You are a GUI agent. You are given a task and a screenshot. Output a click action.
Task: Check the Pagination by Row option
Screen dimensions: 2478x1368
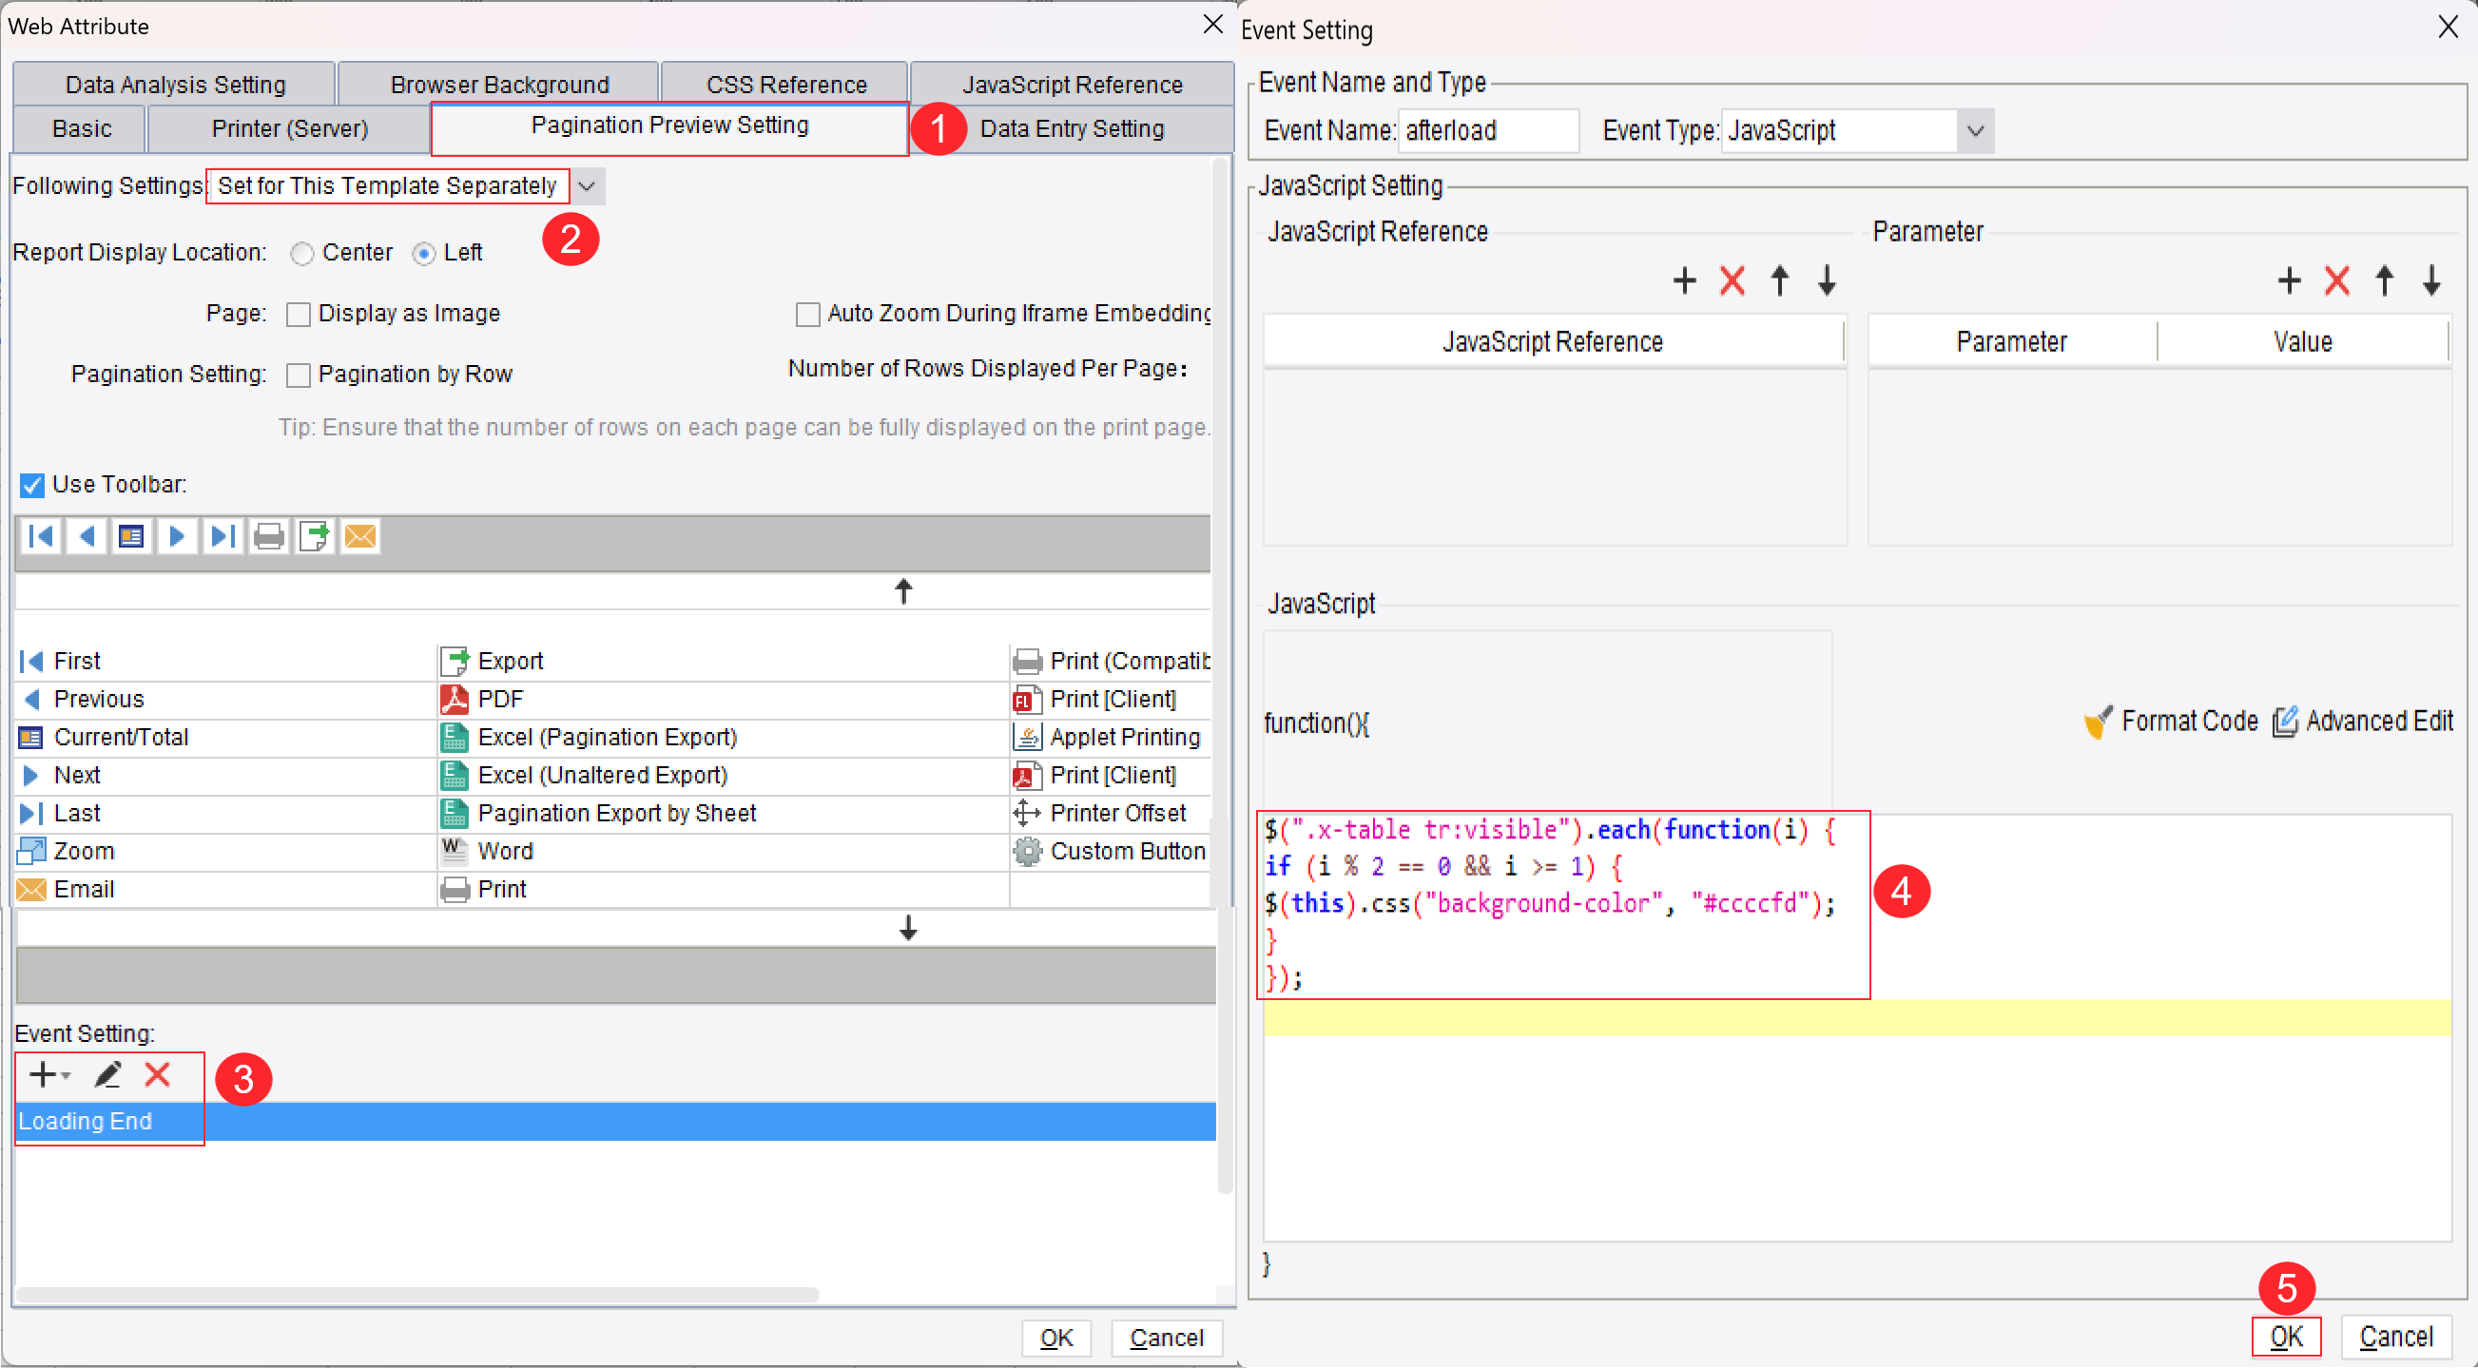[x=299, y=376]
